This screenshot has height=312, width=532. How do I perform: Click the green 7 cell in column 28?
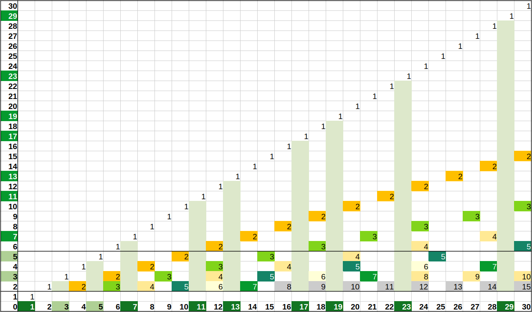click(x=489, y=266)
